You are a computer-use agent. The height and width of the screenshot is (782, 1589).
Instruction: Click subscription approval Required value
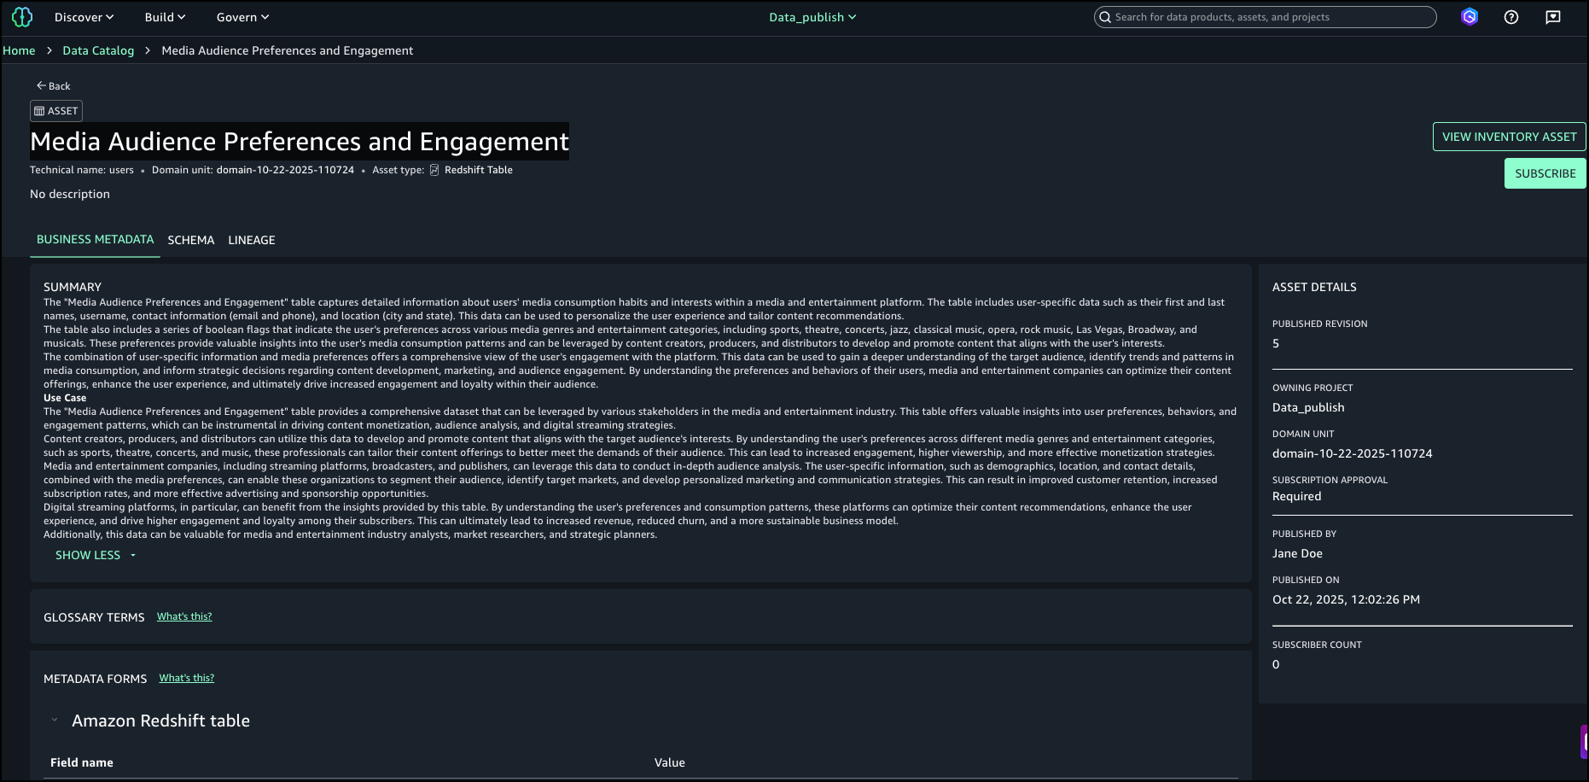click(x=1296, y=496)
